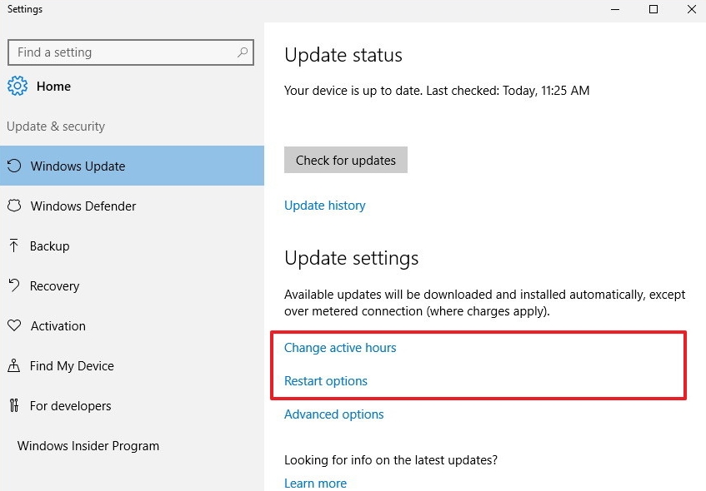Open Windows Insider Program section
706x491 pixels.
[x=88, y=445]
